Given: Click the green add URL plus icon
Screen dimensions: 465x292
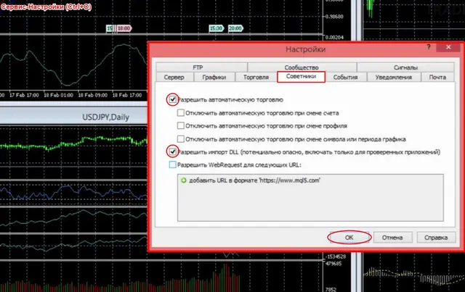Looking at the screenshot, I should (x=184, y=180).
